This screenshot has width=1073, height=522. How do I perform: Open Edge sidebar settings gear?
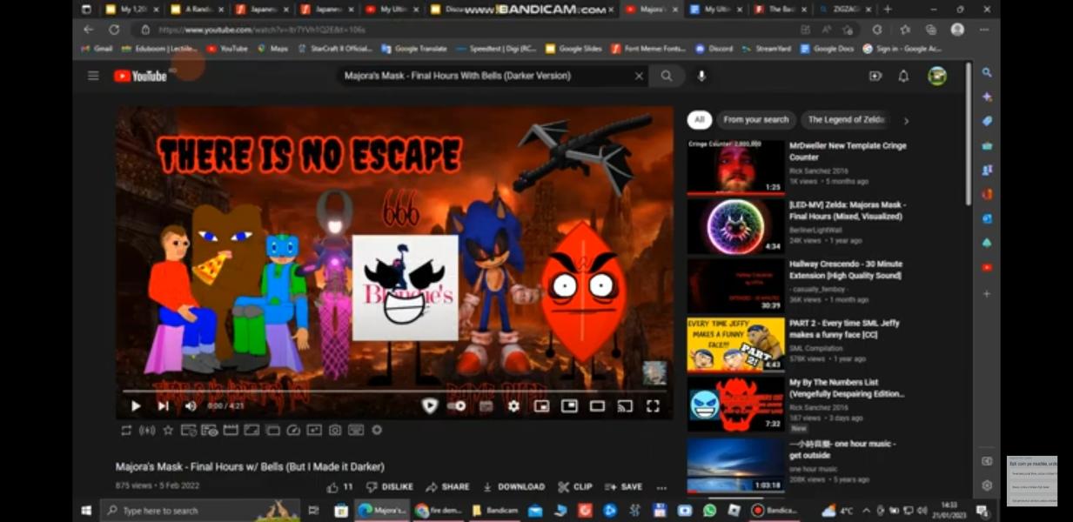pos(987,485)
